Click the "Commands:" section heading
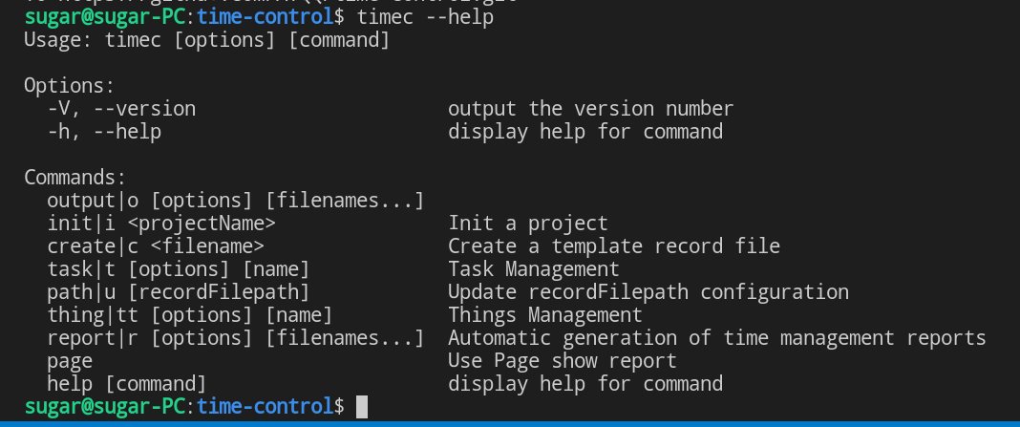Viewport: 1020px width, 427px height. coord(74,177)
